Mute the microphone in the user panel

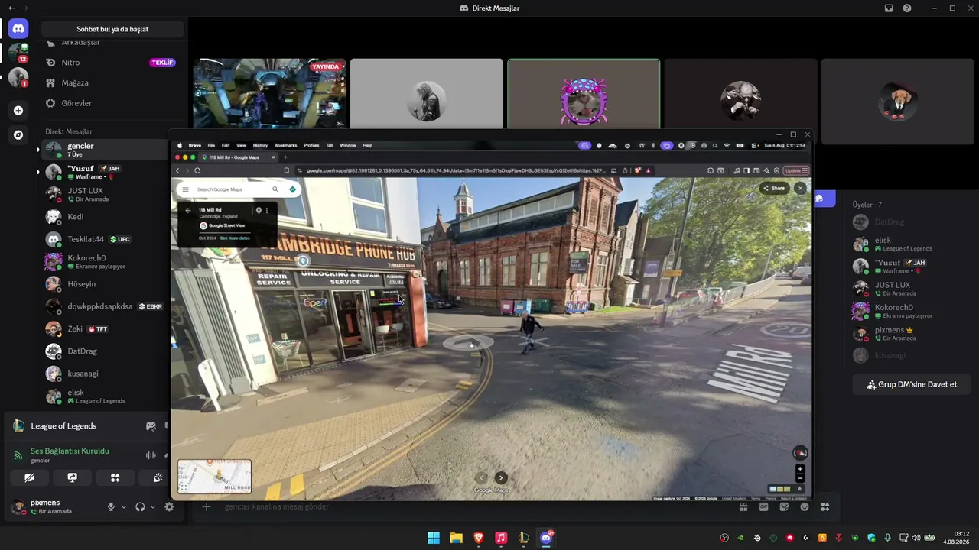111,506
